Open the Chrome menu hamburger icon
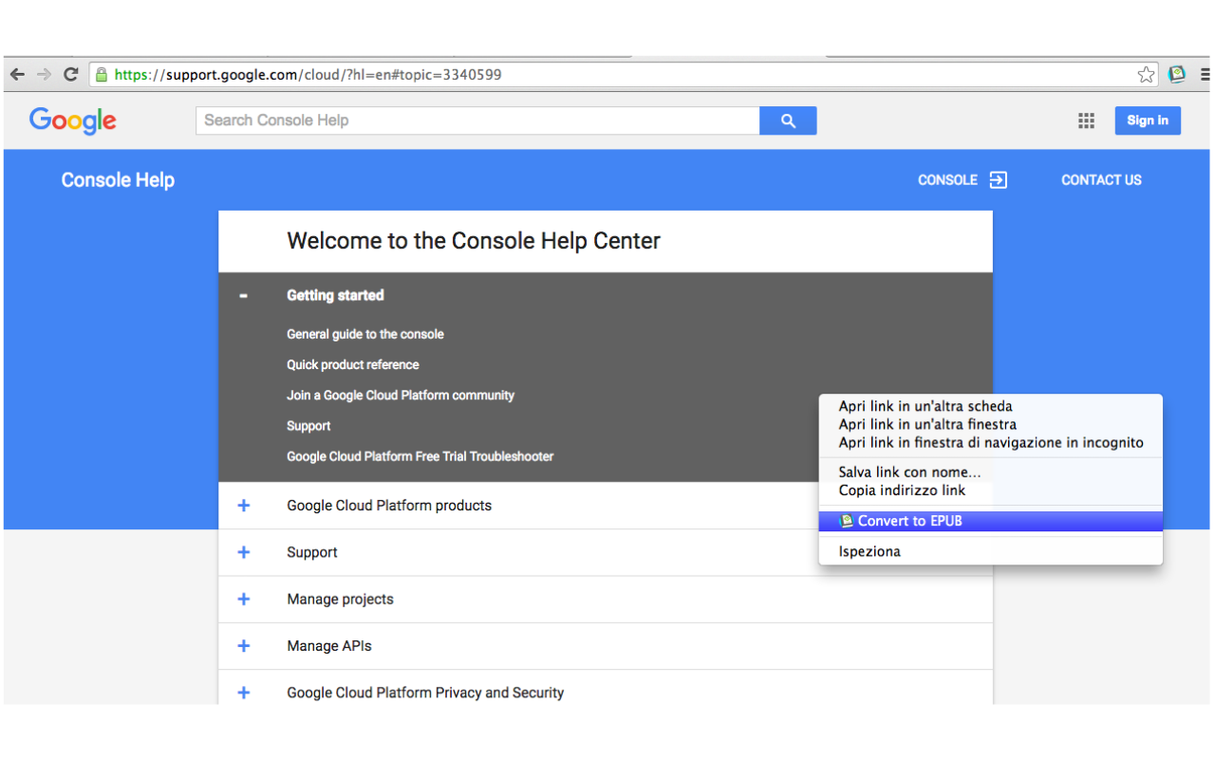Screen dimensions: 1215x759 [x=1206, y=74]
